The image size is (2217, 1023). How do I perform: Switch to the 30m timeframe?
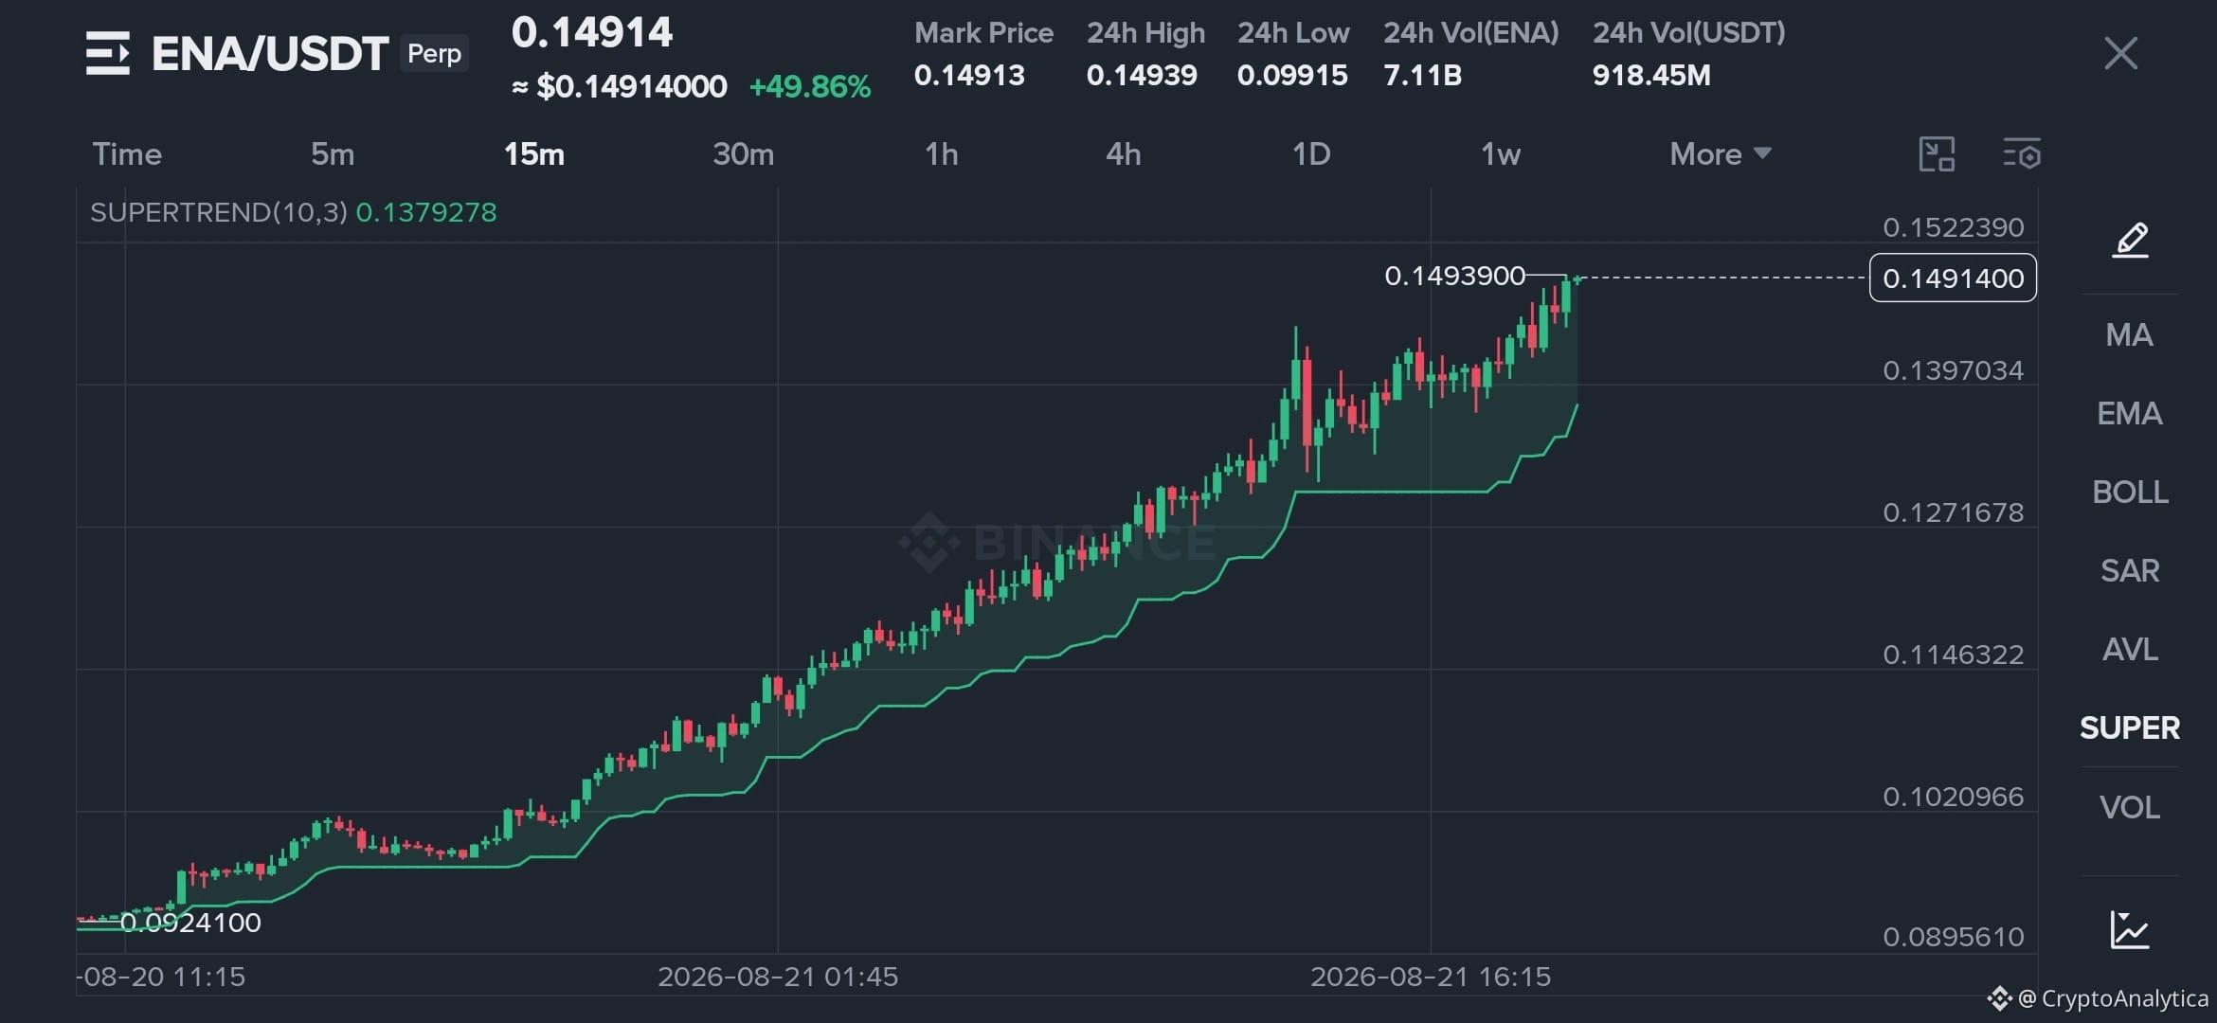tap(744, 154)
